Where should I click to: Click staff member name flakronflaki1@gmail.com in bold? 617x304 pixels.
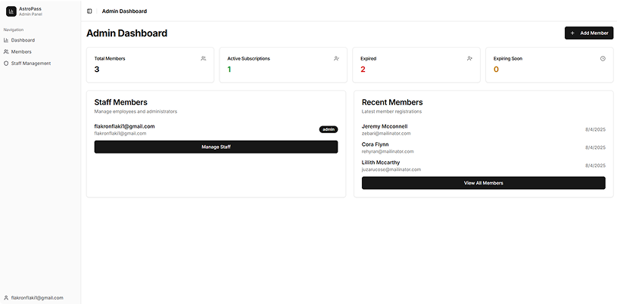click(124, 126)
